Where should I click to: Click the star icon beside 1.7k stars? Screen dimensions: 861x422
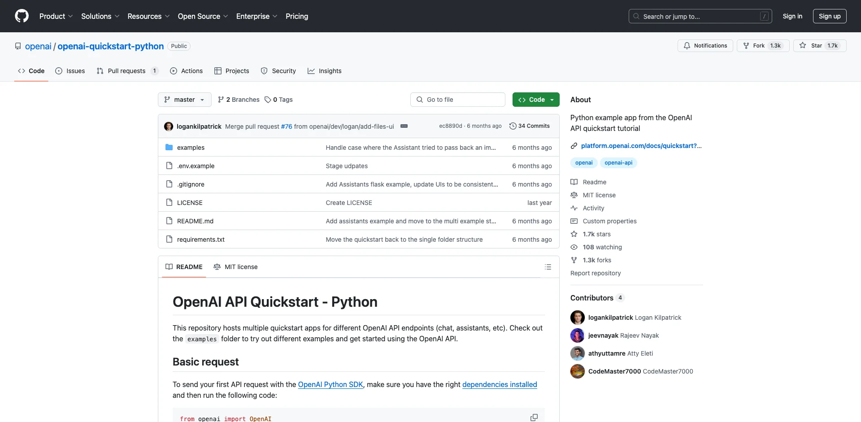(574, 234)
